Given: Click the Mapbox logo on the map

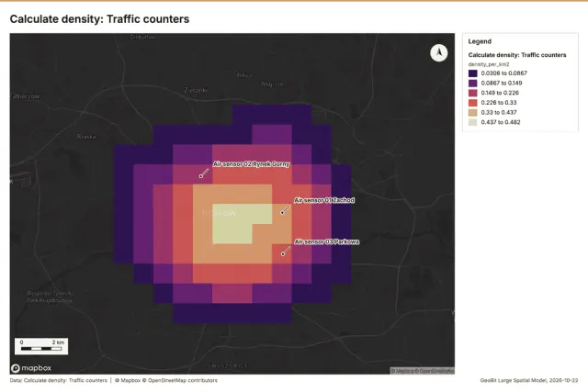Looking at the screenshot, I should click(31, 368).
